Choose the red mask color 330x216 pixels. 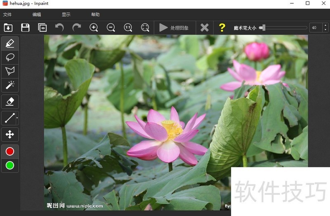(x=10, y=151)
